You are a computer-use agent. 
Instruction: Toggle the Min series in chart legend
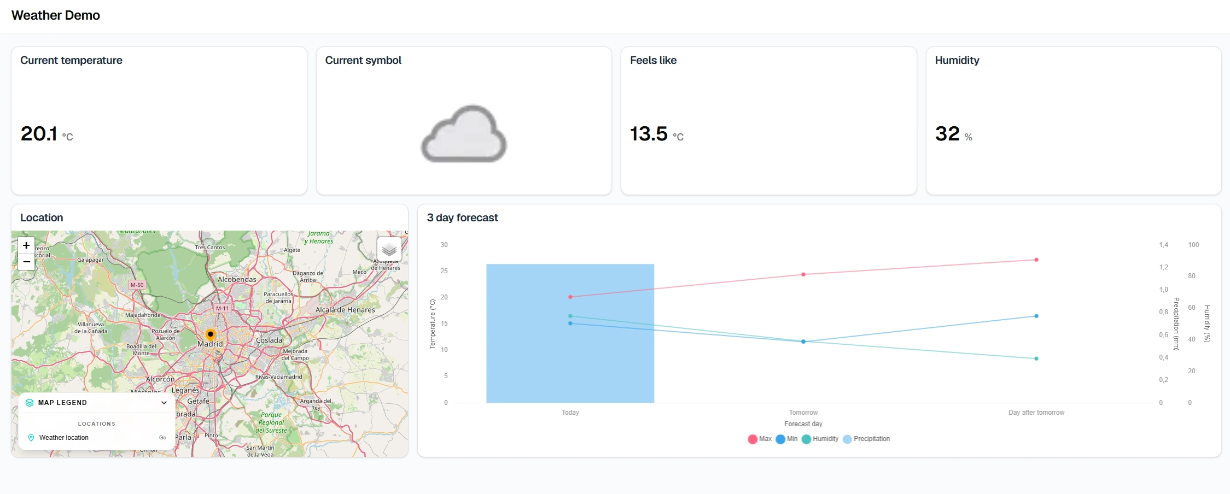click(786, 439)
